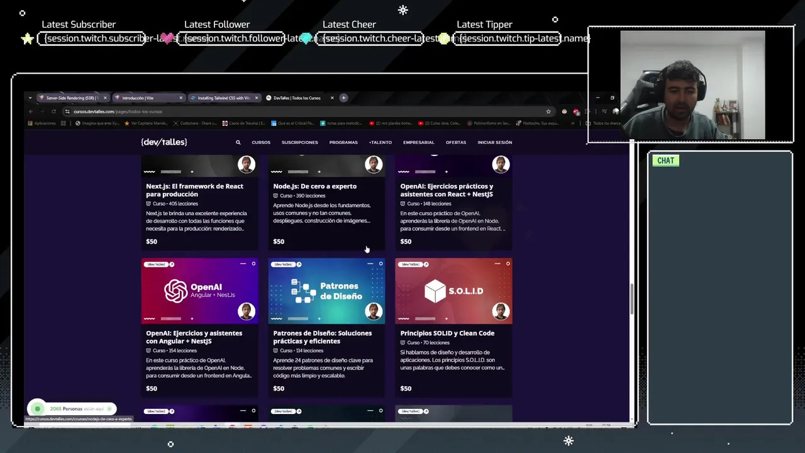The width and height of the screenshot is (805, 453).
Task: Click the S.O.L.I.D course thumbnail
Action: 453,291
